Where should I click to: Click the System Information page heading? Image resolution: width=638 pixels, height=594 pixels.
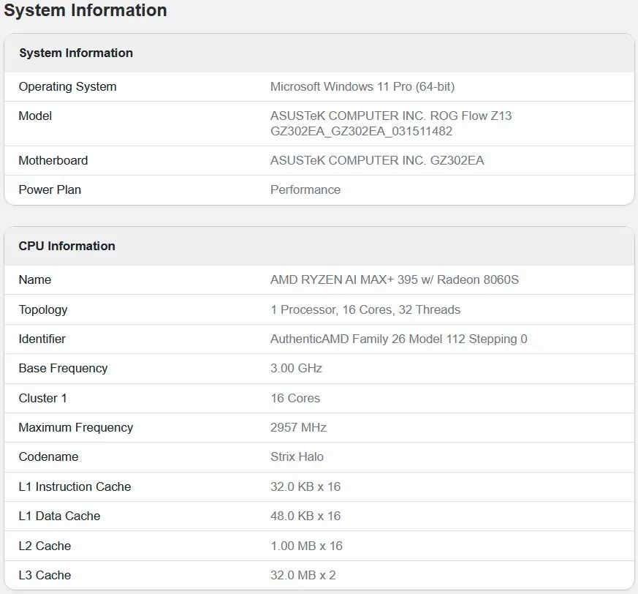[86, 10]
